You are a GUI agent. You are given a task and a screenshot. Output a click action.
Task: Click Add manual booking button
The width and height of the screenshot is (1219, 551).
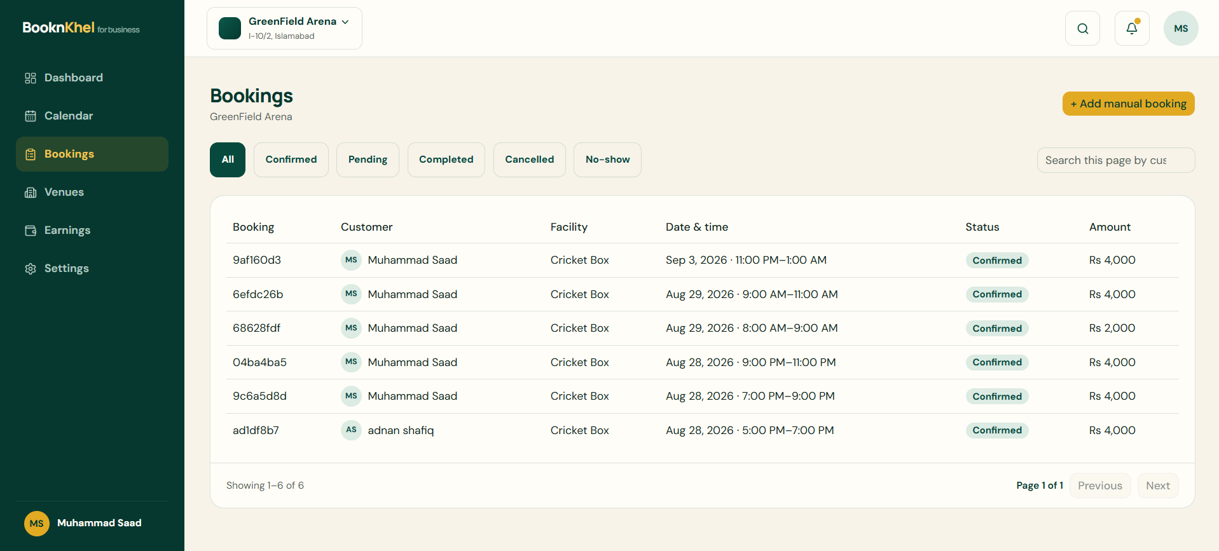pyautogui.click(x=1129, y=104)
